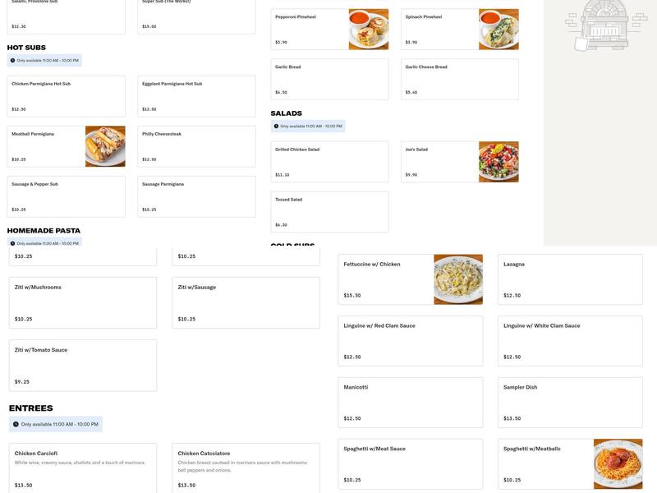View the Meatball Parmigiana sub image
This screenshot has width=657, height=493.
(105, 146)
